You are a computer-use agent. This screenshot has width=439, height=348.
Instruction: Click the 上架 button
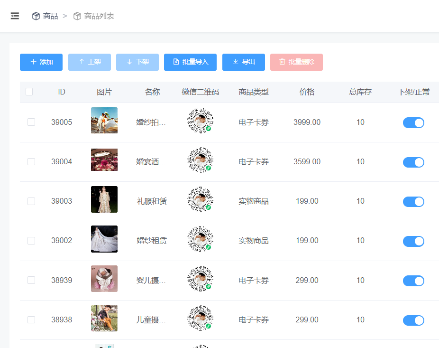(90, 62)
